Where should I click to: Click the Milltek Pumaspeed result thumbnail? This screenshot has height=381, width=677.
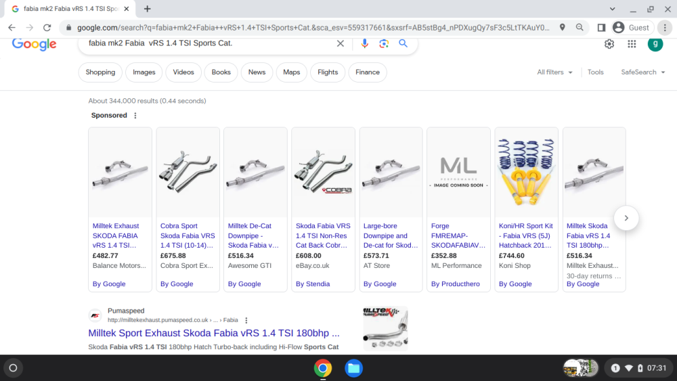386,328
